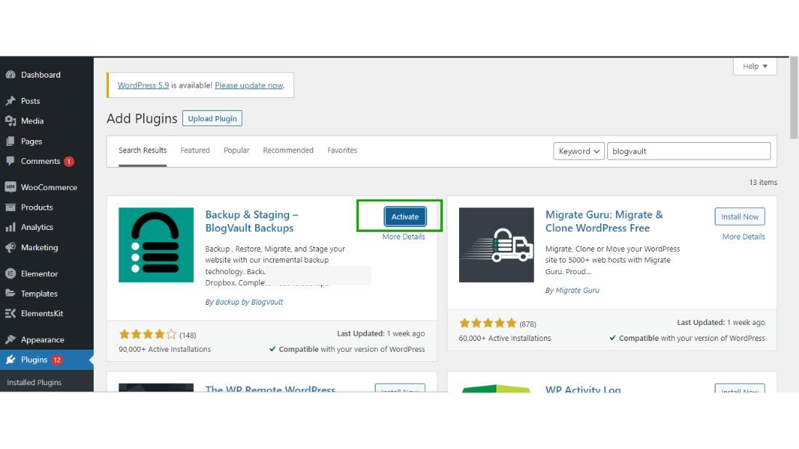Click the Upload Plugin button
Image resolution: width=799 pixels, height=449 pixels.
point(212,119)
